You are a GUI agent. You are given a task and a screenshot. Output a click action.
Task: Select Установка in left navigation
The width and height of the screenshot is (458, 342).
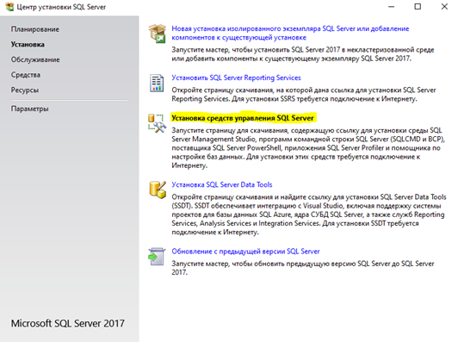point(28,45)
